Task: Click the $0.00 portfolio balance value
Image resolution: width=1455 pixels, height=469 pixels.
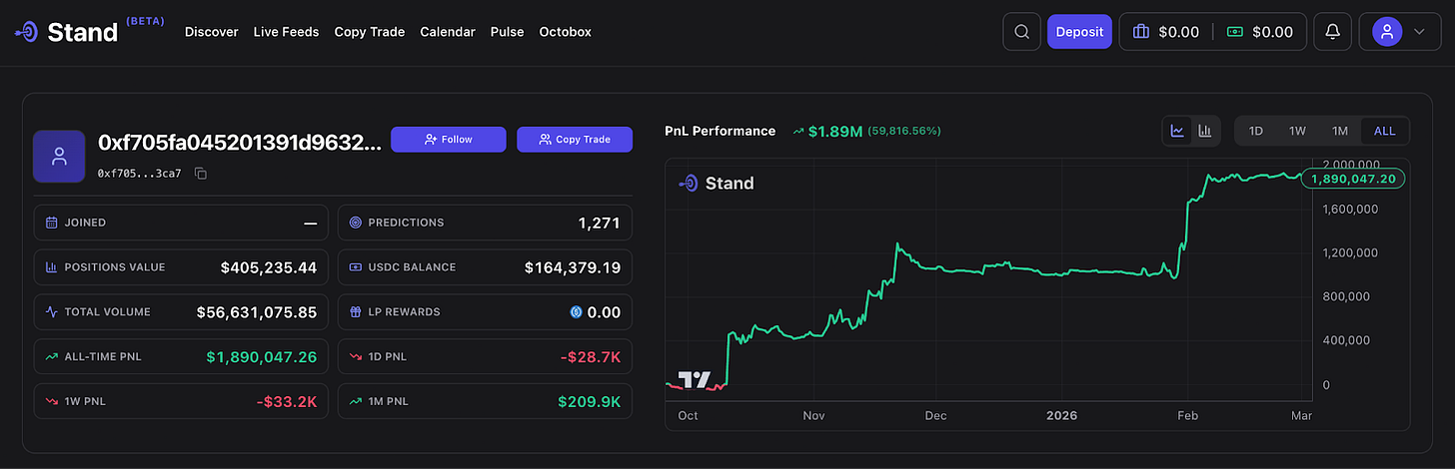Action: tap(1178, 32)
